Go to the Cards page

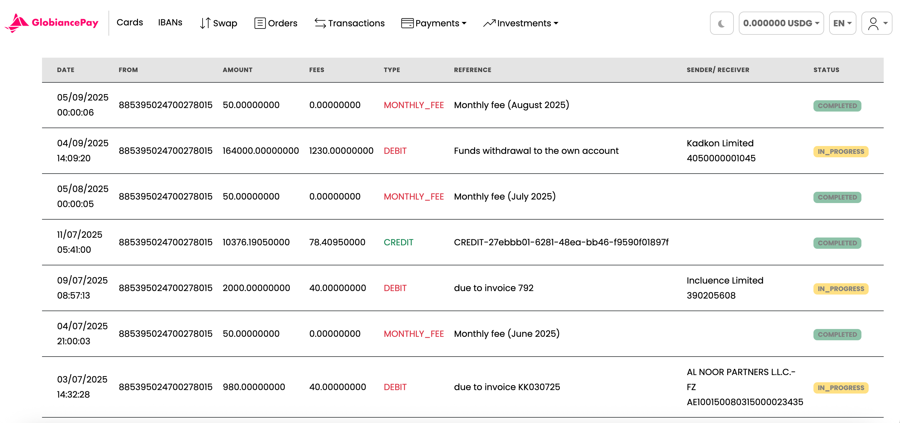(130, 23)
